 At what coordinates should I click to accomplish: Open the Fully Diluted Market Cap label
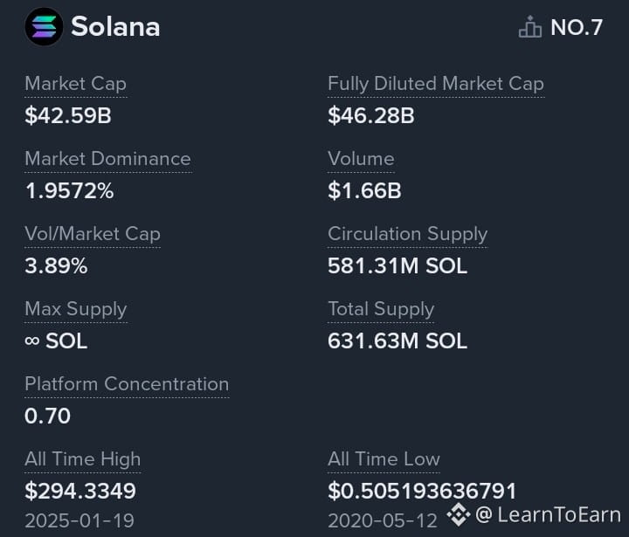pyautogui.click(x=436, y=84)
